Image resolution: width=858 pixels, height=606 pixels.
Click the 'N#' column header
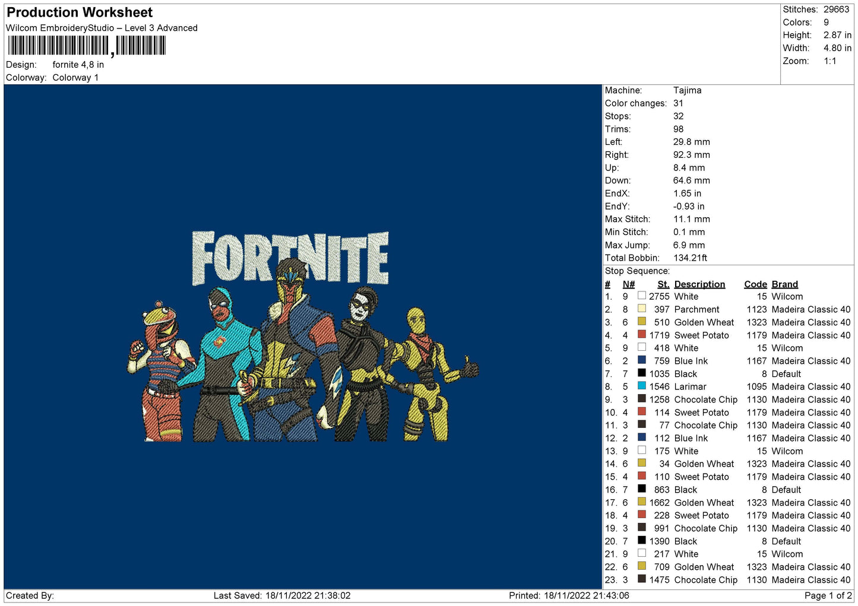629,284
